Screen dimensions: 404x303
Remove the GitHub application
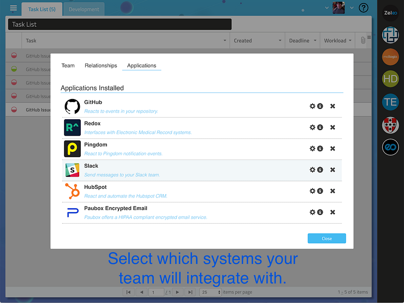pos(333,106)
